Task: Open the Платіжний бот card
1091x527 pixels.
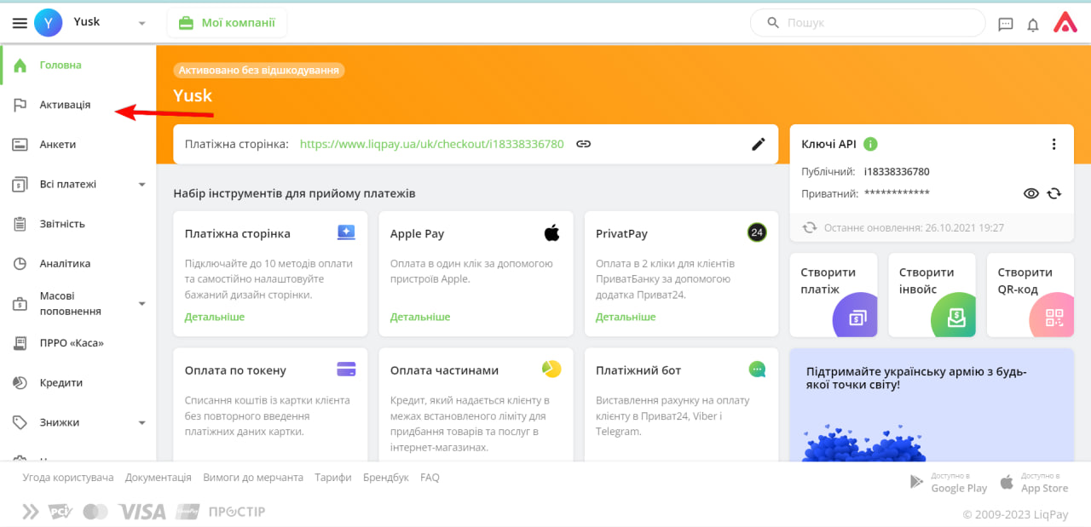Action: [681, 404]
